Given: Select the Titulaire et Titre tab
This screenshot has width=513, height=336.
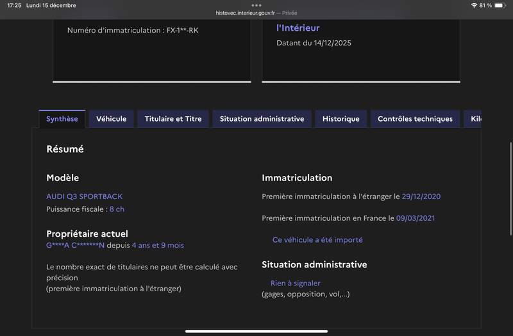Looking at the screenshot, I should coord(173,119).
